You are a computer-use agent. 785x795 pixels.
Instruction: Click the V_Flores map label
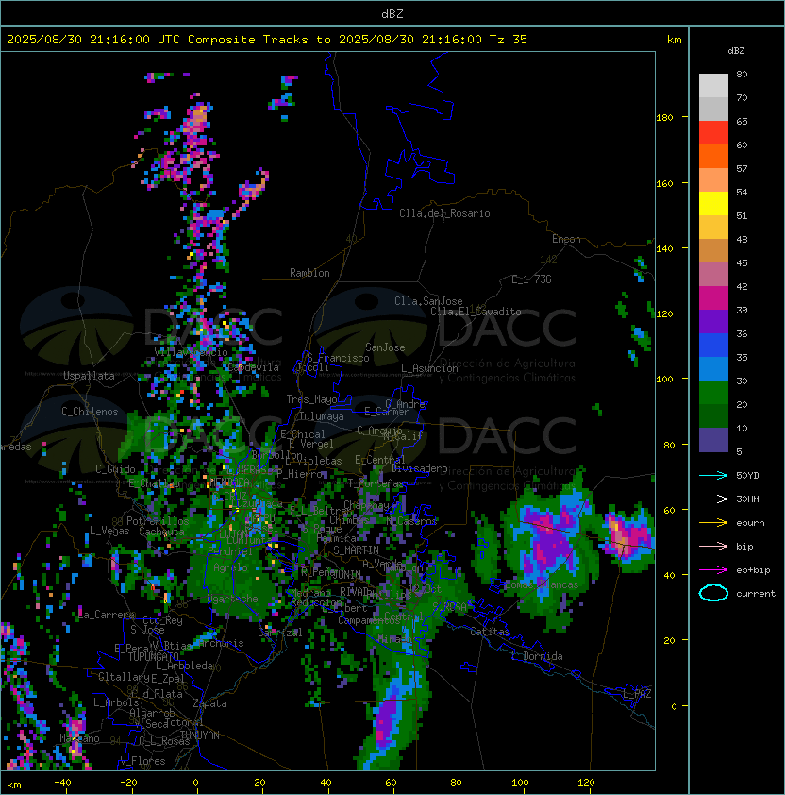tap(142, 761)
